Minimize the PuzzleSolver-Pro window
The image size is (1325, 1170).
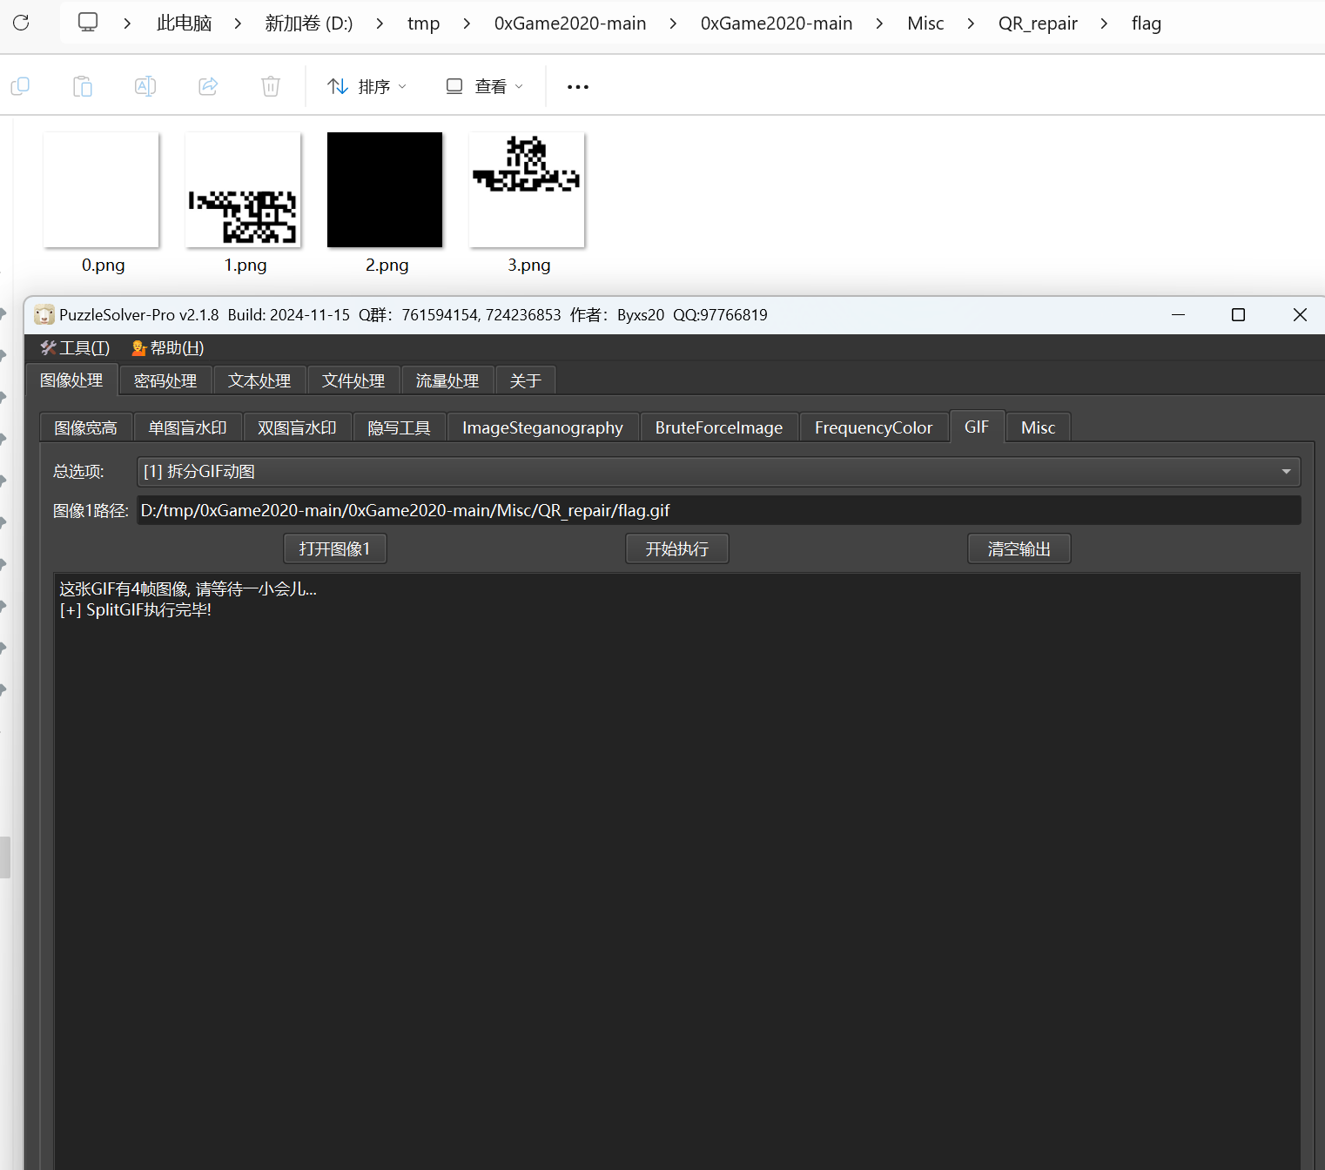click(x=1178, y=315)
